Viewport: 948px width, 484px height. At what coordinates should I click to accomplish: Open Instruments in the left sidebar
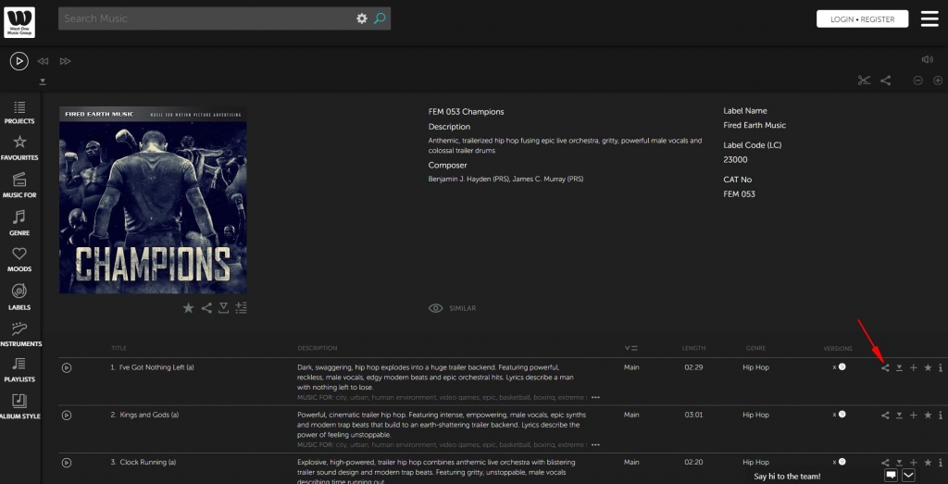[x=19, y=333]
